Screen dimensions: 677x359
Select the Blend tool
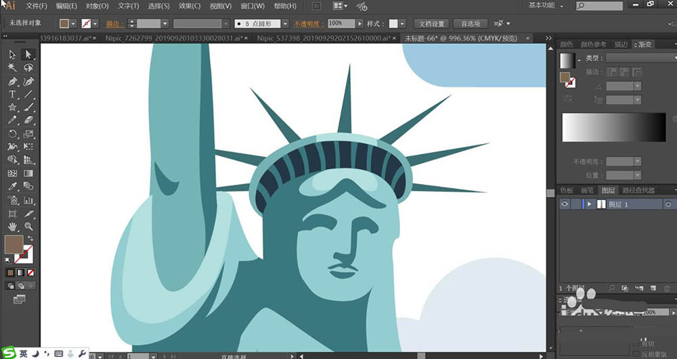point(28,186)
